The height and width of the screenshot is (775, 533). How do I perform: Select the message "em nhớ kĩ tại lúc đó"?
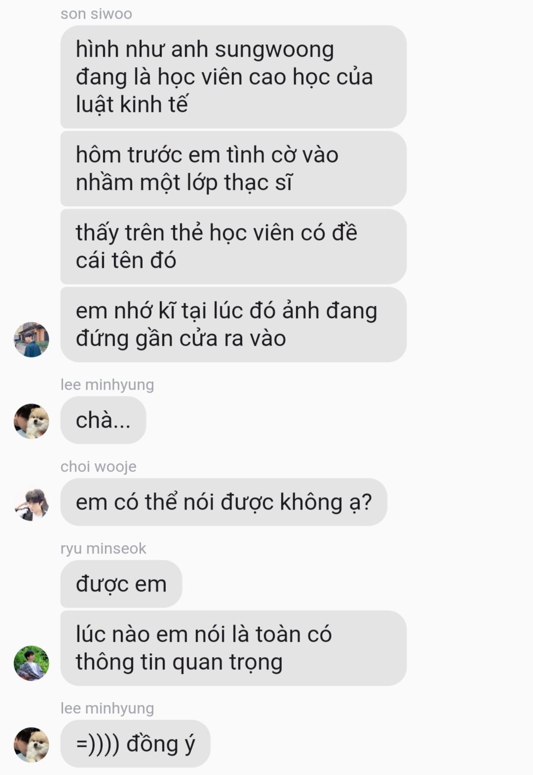(233, 325)
